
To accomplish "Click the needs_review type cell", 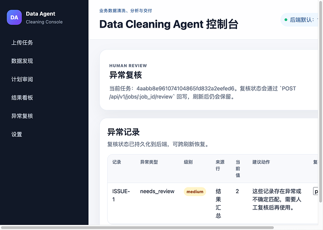I will (x=157, y=191).
